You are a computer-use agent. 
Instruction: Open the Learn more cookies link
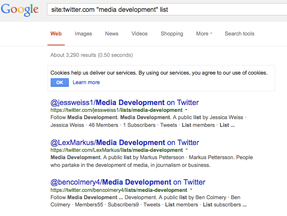pos(86,82)
